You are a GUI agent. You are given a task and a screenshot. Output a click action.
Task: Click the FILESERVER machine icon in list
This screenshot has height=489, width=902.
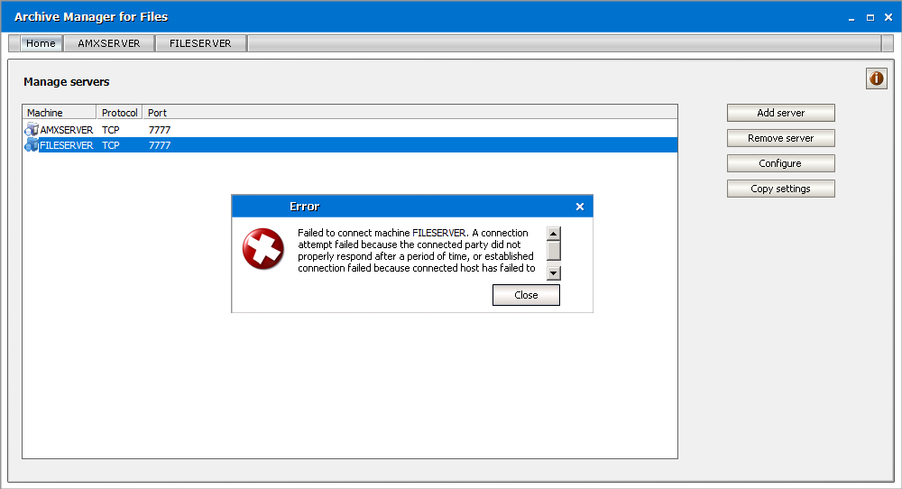click(x=31, y=145)
